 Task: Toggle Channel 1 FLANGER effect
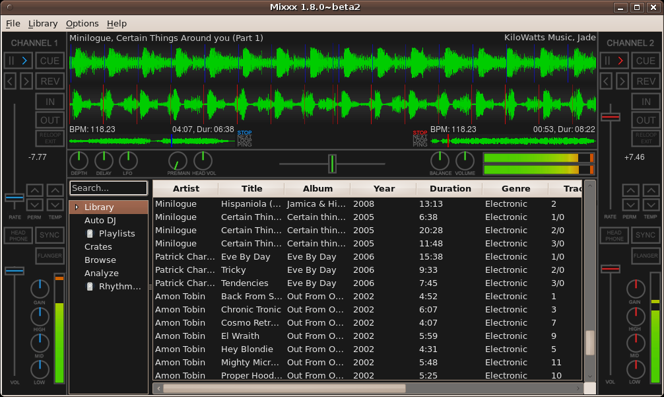coord(50,256)
